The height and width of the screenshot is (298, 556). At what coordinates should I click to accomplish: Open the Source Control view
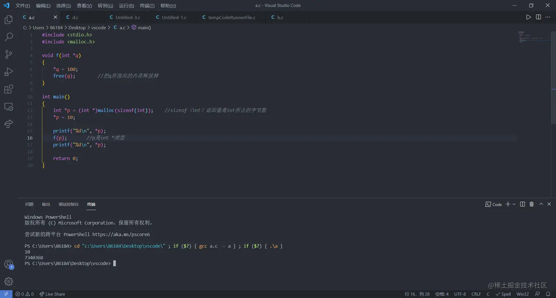[x=8, y=54]
